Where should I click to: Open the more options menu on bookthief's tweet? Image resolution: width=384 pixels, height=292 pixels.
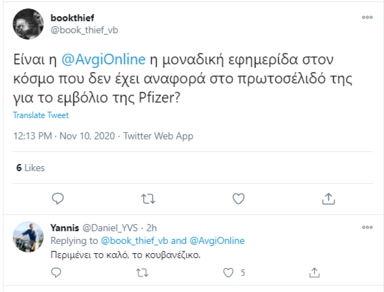click(367, 17)
